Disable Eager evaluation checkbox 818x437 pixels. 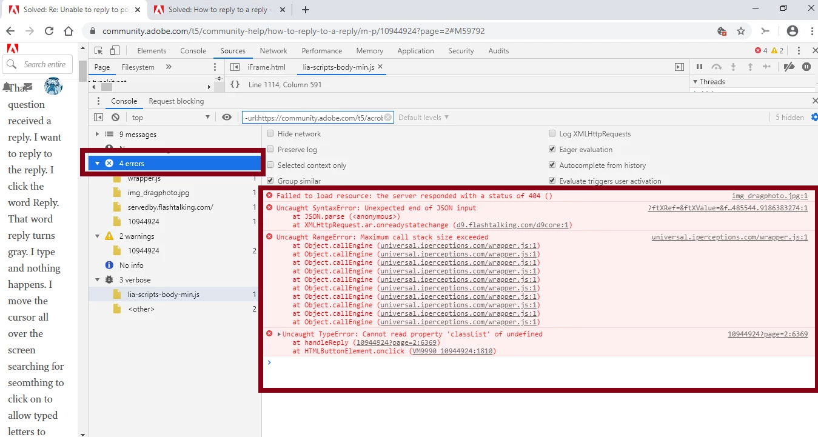(x=552, y=150)
